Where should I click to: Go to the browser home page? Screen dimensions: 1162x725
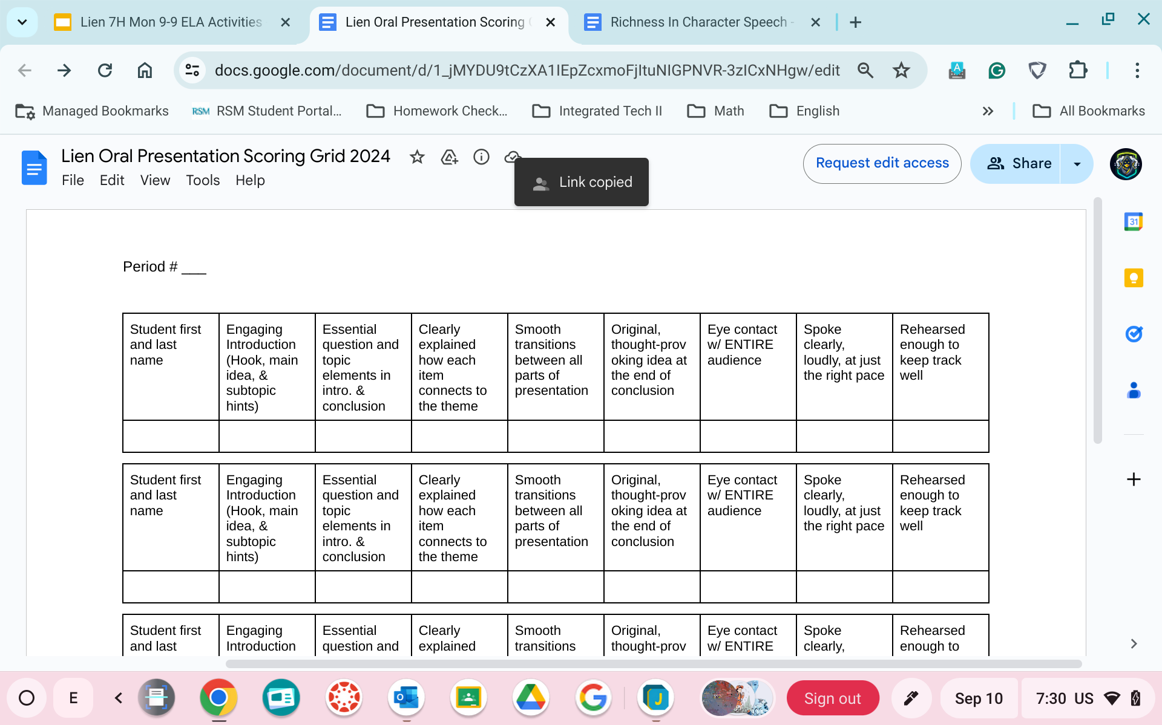[145, 71]
